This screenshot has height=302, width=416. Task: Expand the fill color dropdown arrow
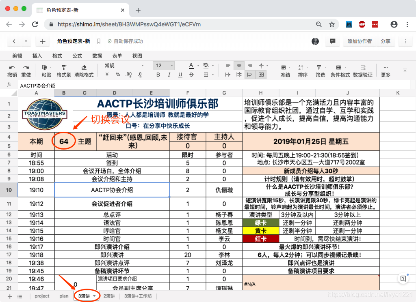click(x=213, y=66)
